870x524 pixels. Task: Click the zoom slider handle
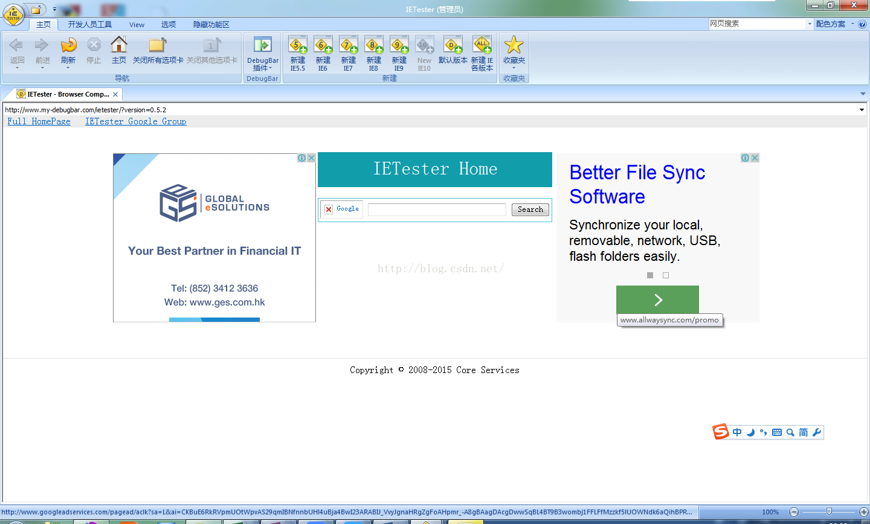pos(829,512)
